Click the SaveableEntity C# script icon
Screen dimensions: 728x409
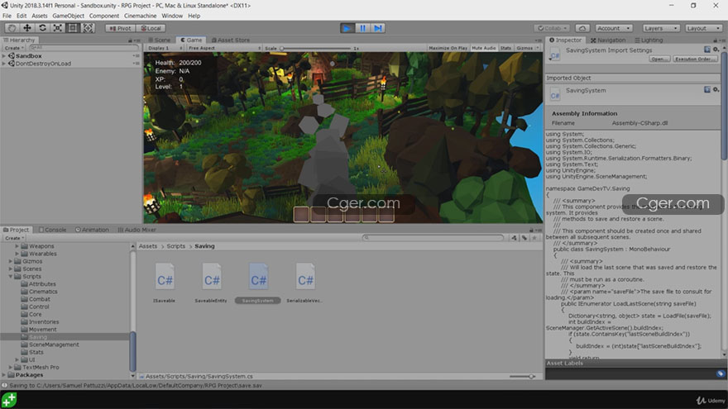(x=212, y=276)
